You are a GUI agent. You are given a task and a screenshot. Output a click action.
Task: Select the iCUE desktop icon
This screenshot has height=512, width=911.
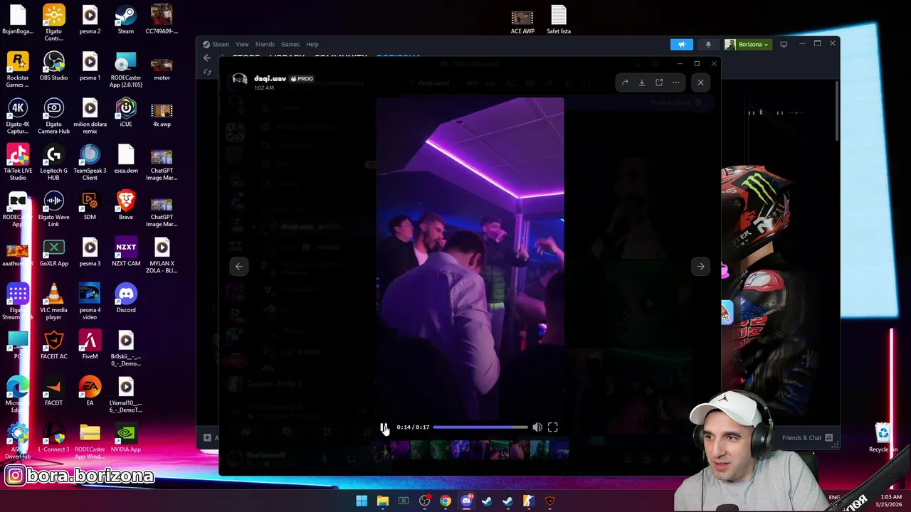126,112
